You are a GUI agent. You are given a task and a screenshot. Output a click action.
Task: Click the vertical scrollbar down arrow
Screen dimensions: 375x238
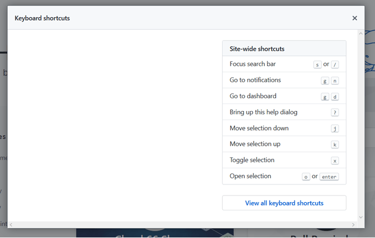coord(361,217)
